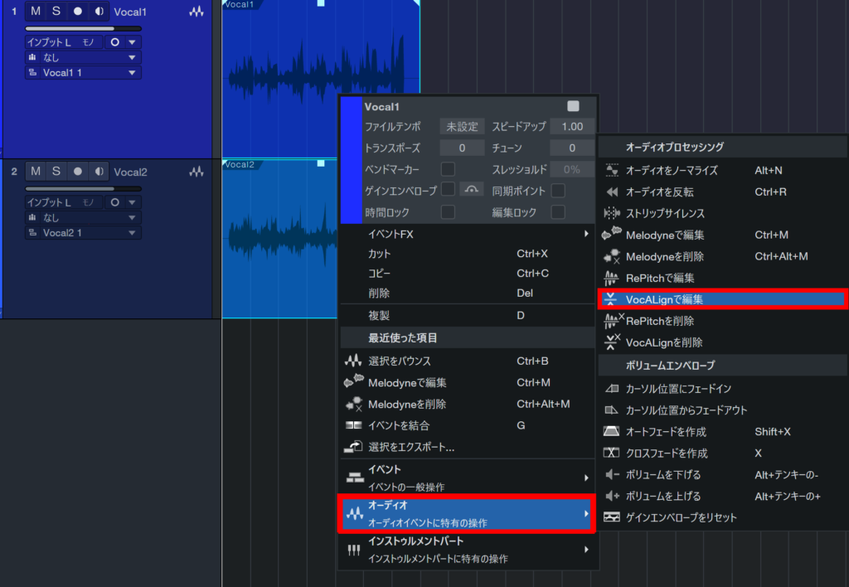Viewport: 849px width, 587px height.
Task: Mute the Vocal1 track
Action: pos(36,12)
